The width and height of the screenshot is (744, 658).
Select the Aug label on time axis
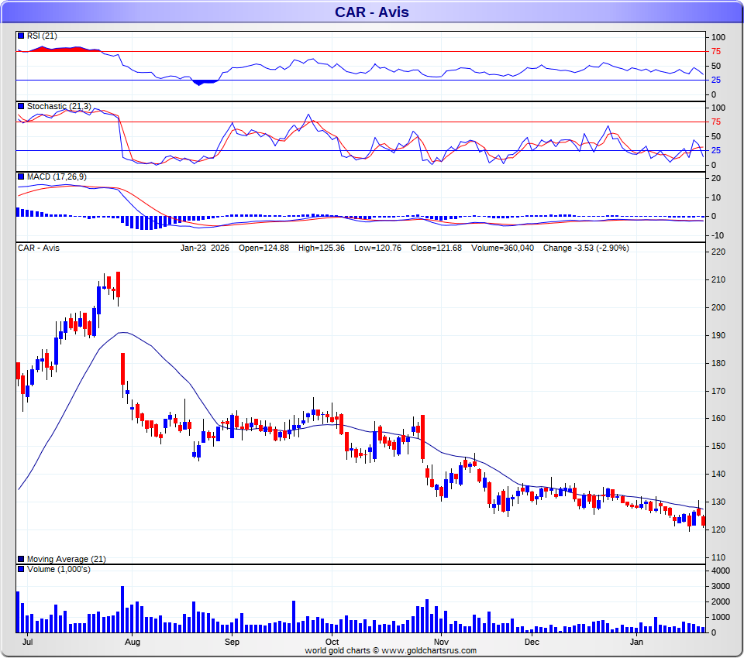pos(133,643)
